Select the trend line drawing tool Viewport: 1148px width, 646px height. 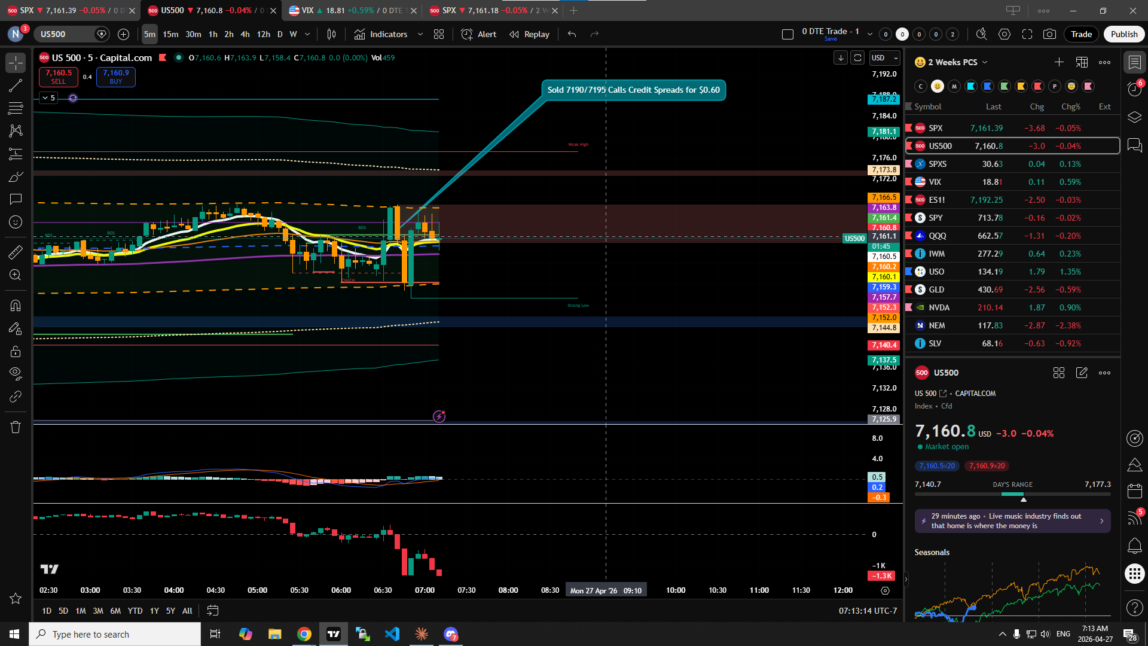[x=16, y=86]
